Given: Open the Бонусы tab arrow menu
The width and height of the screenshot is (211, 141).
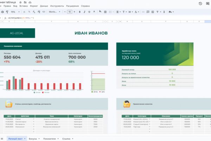Looking at the screenshot, I should pyautogui.click(x=39, y=139).
